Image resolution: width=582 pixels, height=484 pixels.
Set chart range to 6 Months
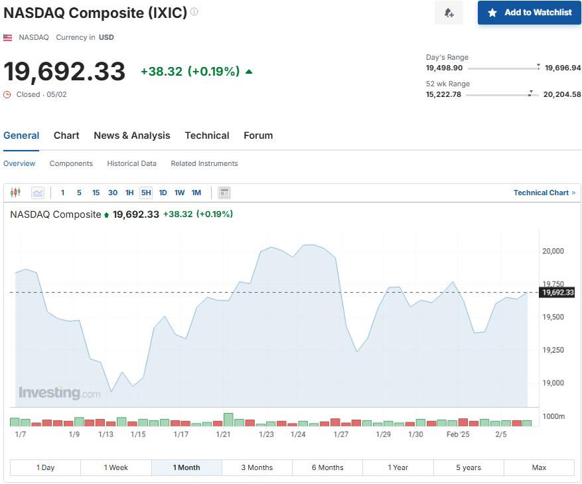pyautogui.click(x=327, y=467)
